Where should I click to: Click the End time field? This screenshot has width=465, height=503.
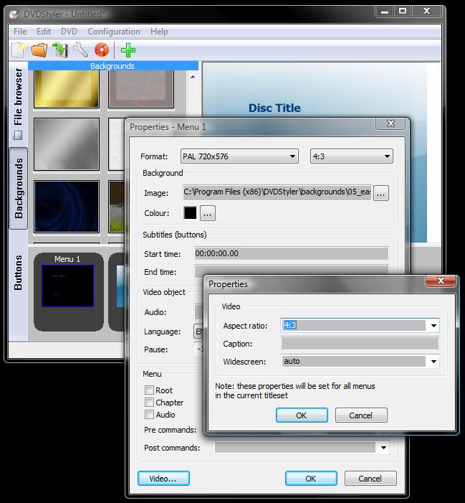click(292, 271)
